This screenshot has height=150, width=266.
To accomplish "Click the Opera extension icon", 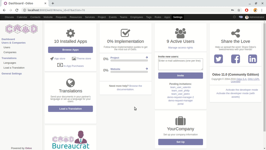I will click(247, 10).
